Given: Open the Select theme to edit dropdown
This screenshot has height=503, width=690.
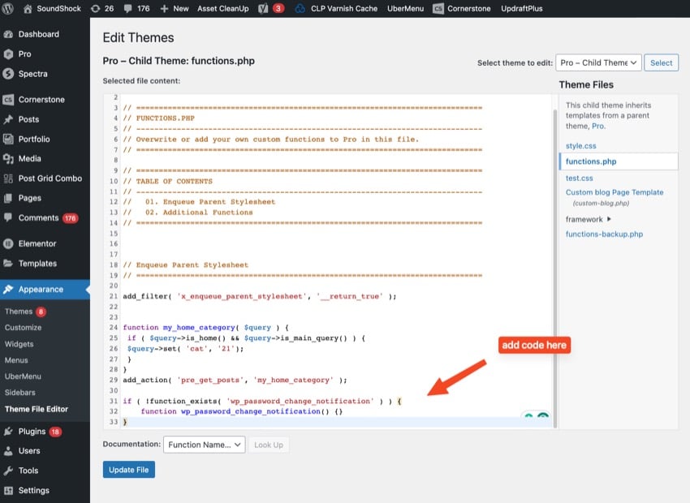Looking at the screenshot, I should point(598,62).
